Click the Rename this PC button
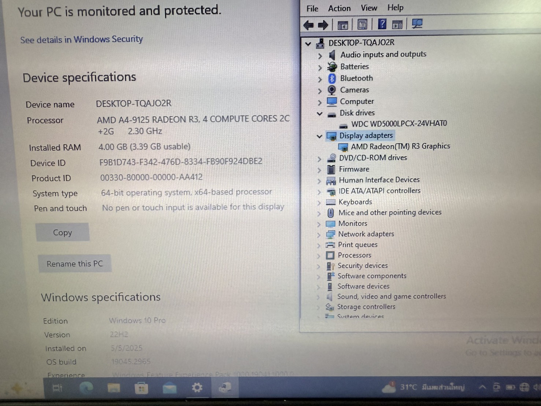Viewport: 541px width, 406px height. (x=75, y=263)
